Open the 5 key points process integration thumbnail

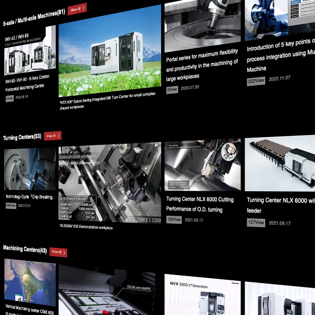tap(280, 20)
